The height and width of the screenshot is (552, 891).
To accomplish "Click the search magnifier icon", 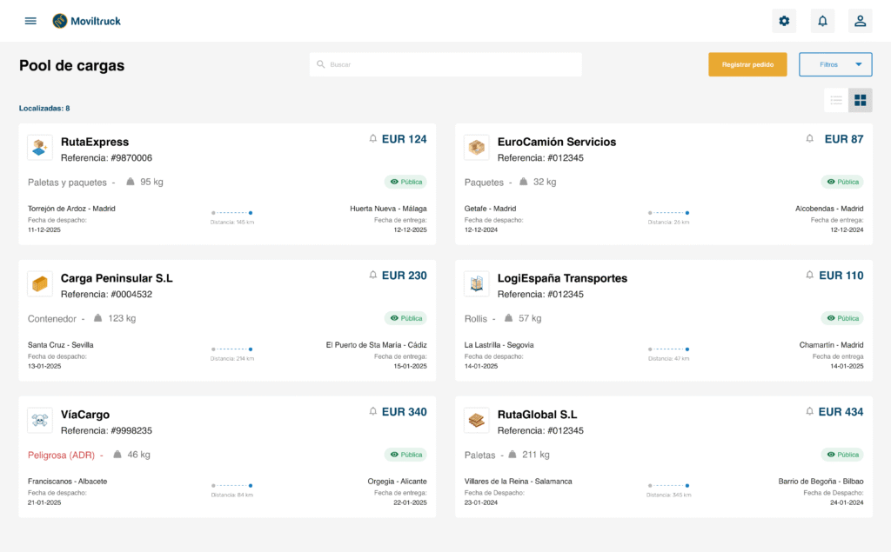I will 321,64.
